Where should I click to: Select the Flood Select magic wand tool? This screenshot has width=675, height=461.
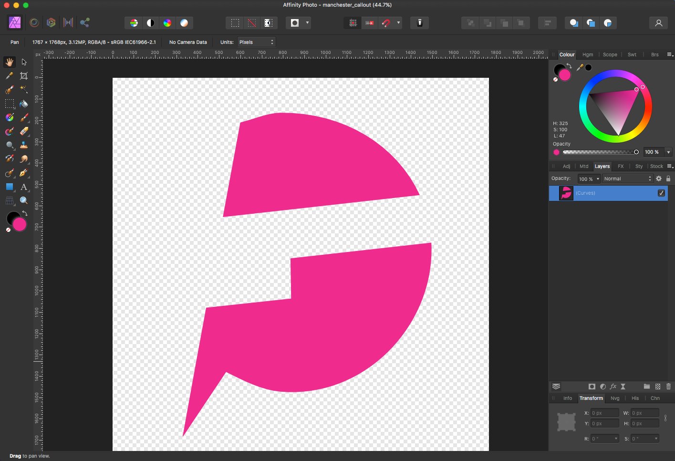click(24, 90)
